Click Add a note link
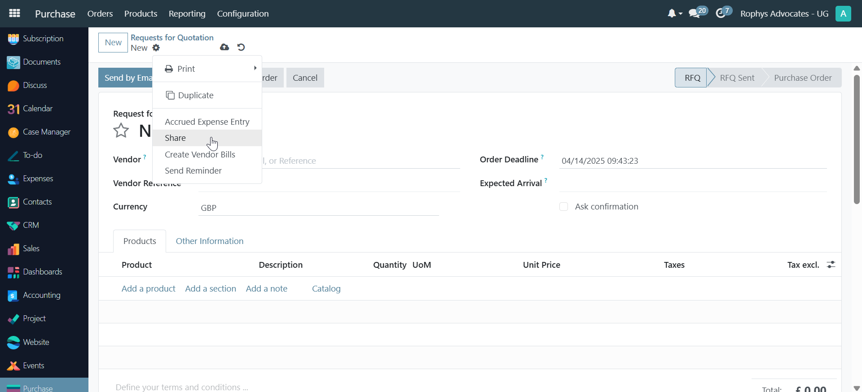 267,288
